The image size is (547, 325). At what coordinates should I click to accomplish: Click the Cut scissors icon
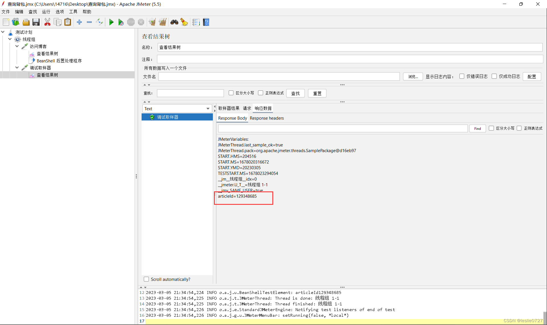48,22
